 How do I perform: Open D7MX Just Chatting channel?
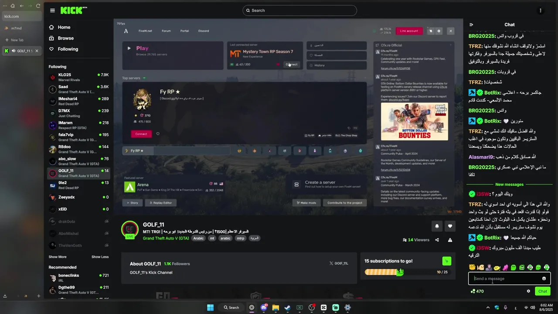click(78, 113)
